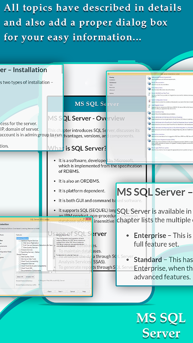Click the SQL Server Data Tools document icon

point(149,94)
